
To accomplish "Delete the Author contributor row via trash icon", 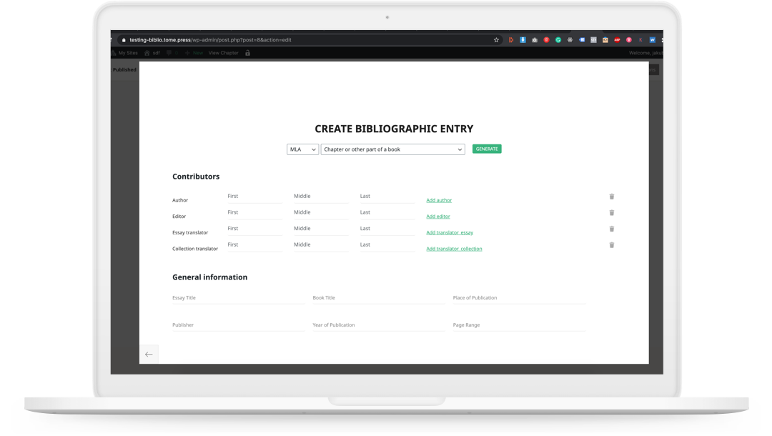I will point(611,196).
